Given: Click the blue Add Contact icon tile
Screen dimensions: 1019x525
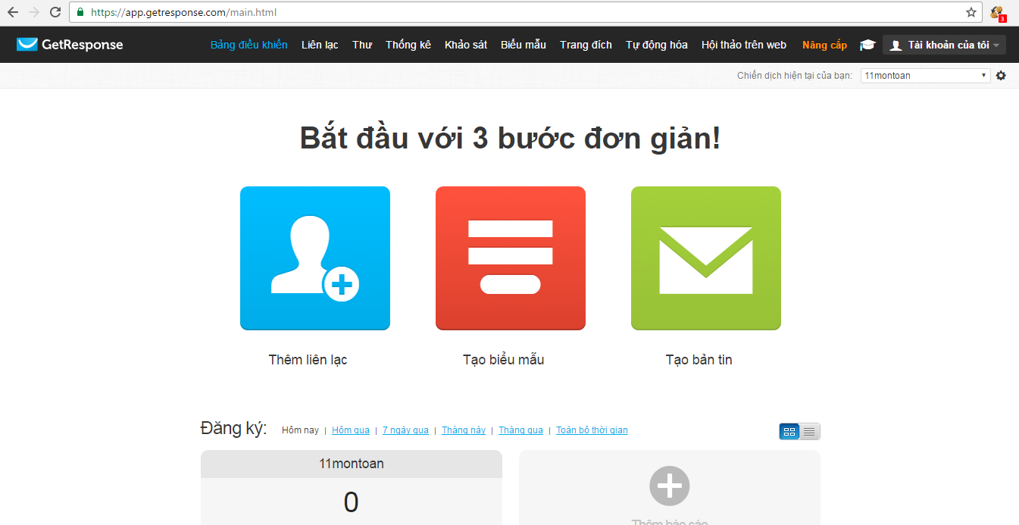Looking at the screenshot, I should [314, 258].
